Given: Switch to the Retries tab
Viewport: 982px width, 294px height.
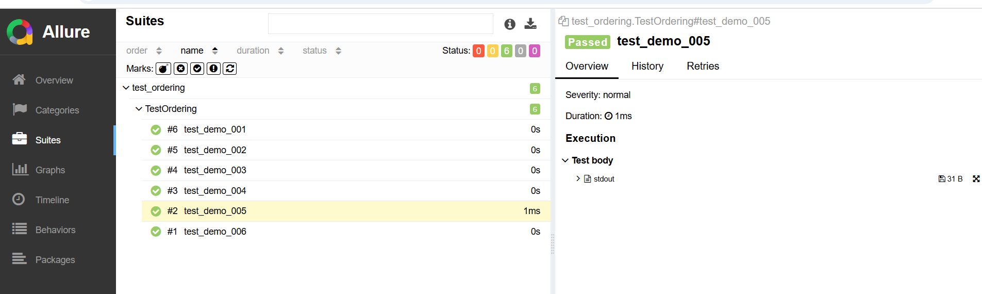Looking at the screenshot, I should tap(703, 66).
